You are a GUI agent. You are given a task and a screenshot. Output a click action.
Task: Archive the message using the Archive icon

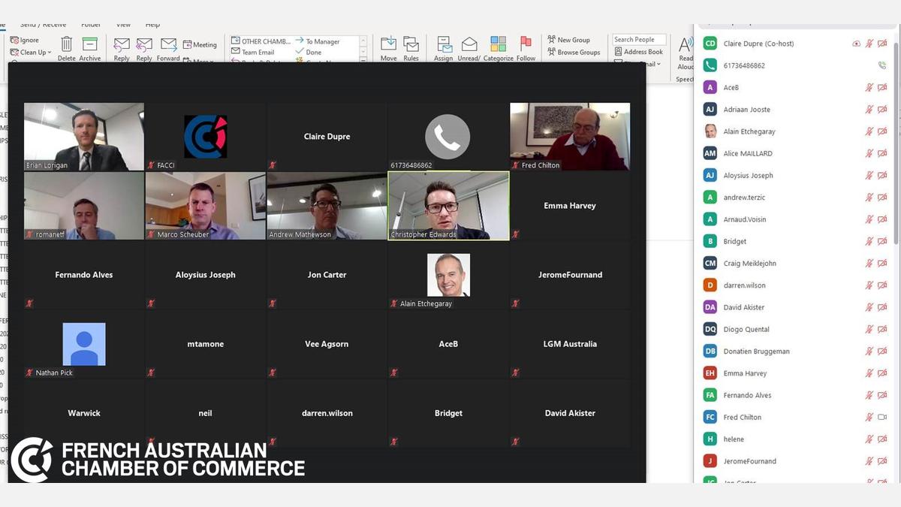tap(90, 45)
